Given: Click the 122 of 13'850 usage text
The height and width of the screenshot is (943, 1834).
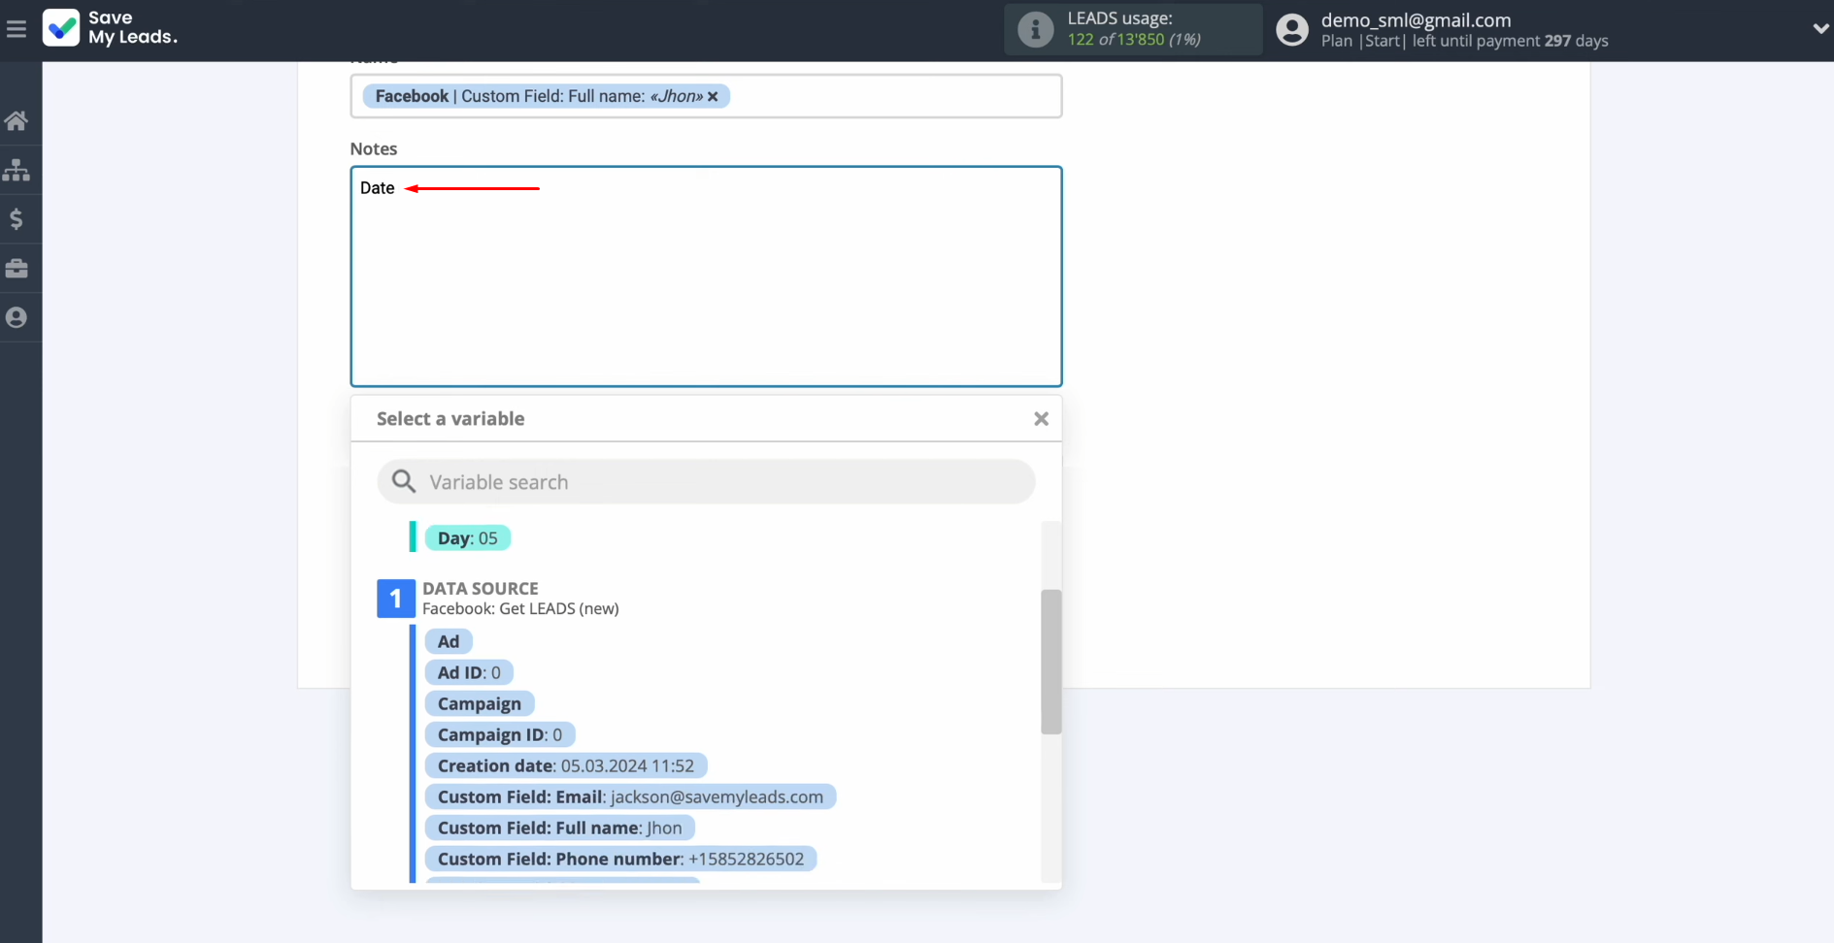Looking at the screenshot, I should click(x=1134, y=40).
